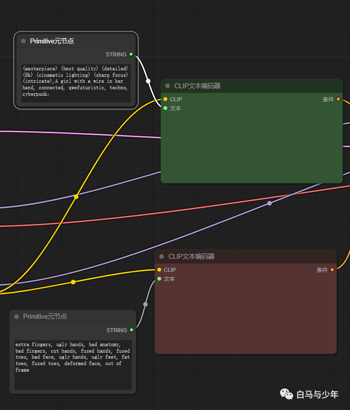The height and width of the screenshot is (410, 350).
Task: Click midpoint dot on the white string link
Action: (148, 81)
